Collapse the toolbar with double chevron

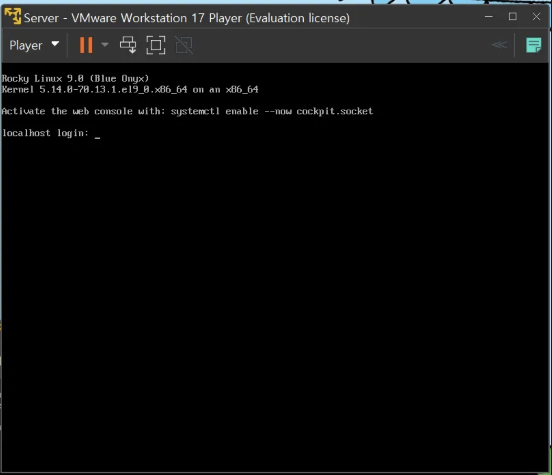[x=499, y=45]
